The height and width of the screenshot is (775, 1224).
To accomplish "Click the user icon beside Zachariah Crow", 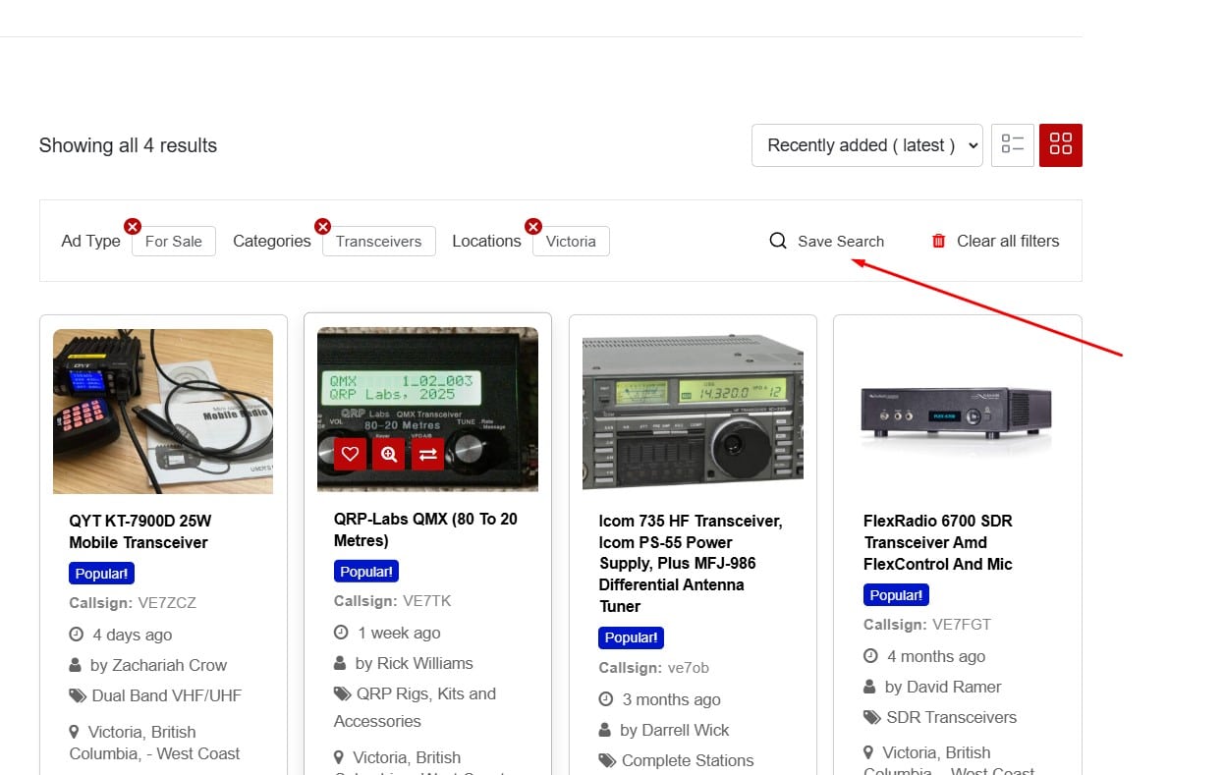I will [x=76, y=665].
